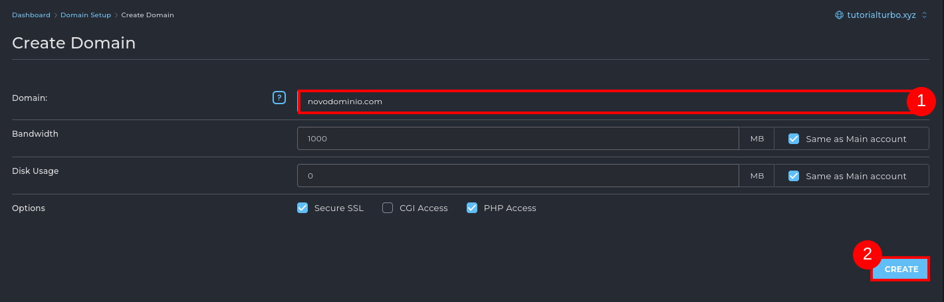Go to the Dashboard breadcrumb
944x302 pixels.
point(31,15)
